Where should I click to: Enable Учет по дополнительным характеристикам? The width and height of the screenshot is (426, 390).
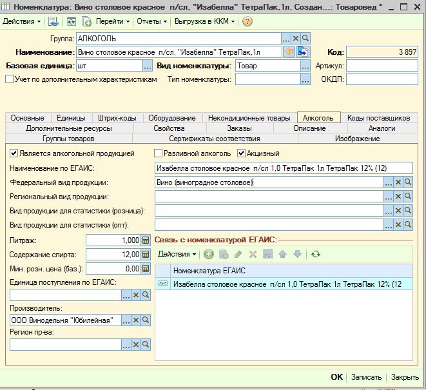point(9,79)
